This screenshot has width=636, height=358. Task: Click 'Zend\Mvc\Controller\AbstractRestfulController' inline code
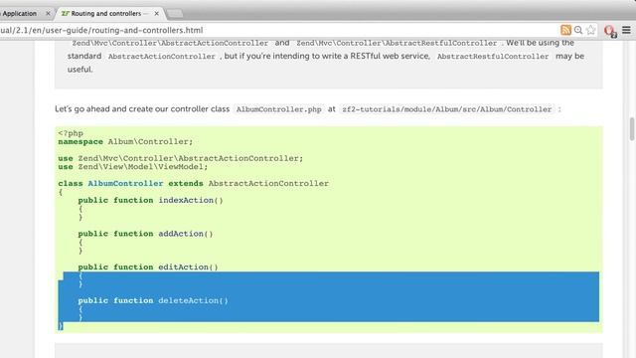click(x=397, y=43)
